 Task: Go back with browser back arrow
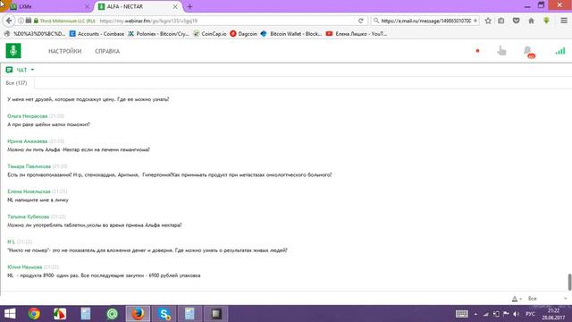pos(9,21)
